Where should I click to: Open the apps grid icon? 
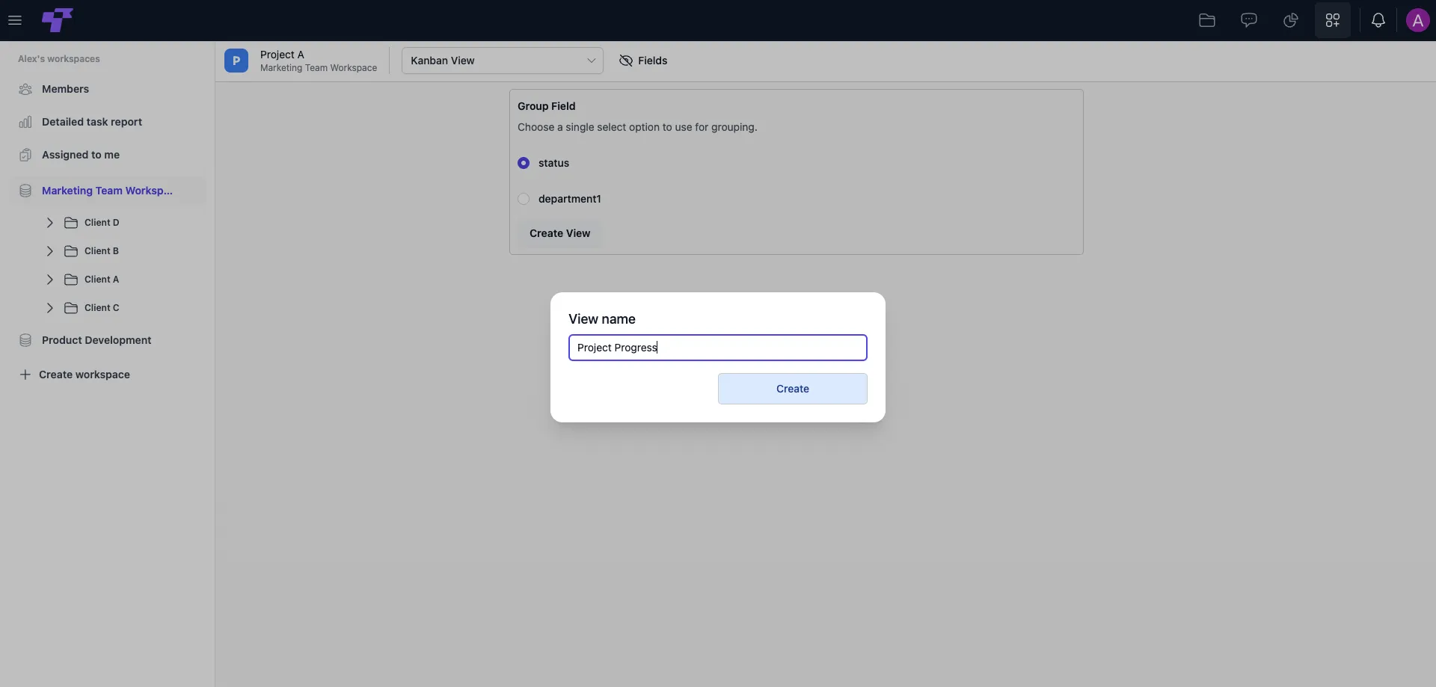coord(1333,20)
